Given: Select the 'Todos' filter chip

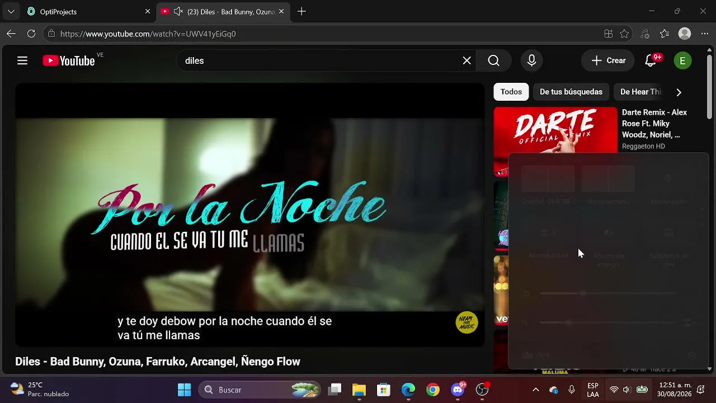Looking at the screenshot, I should (511, 92).
